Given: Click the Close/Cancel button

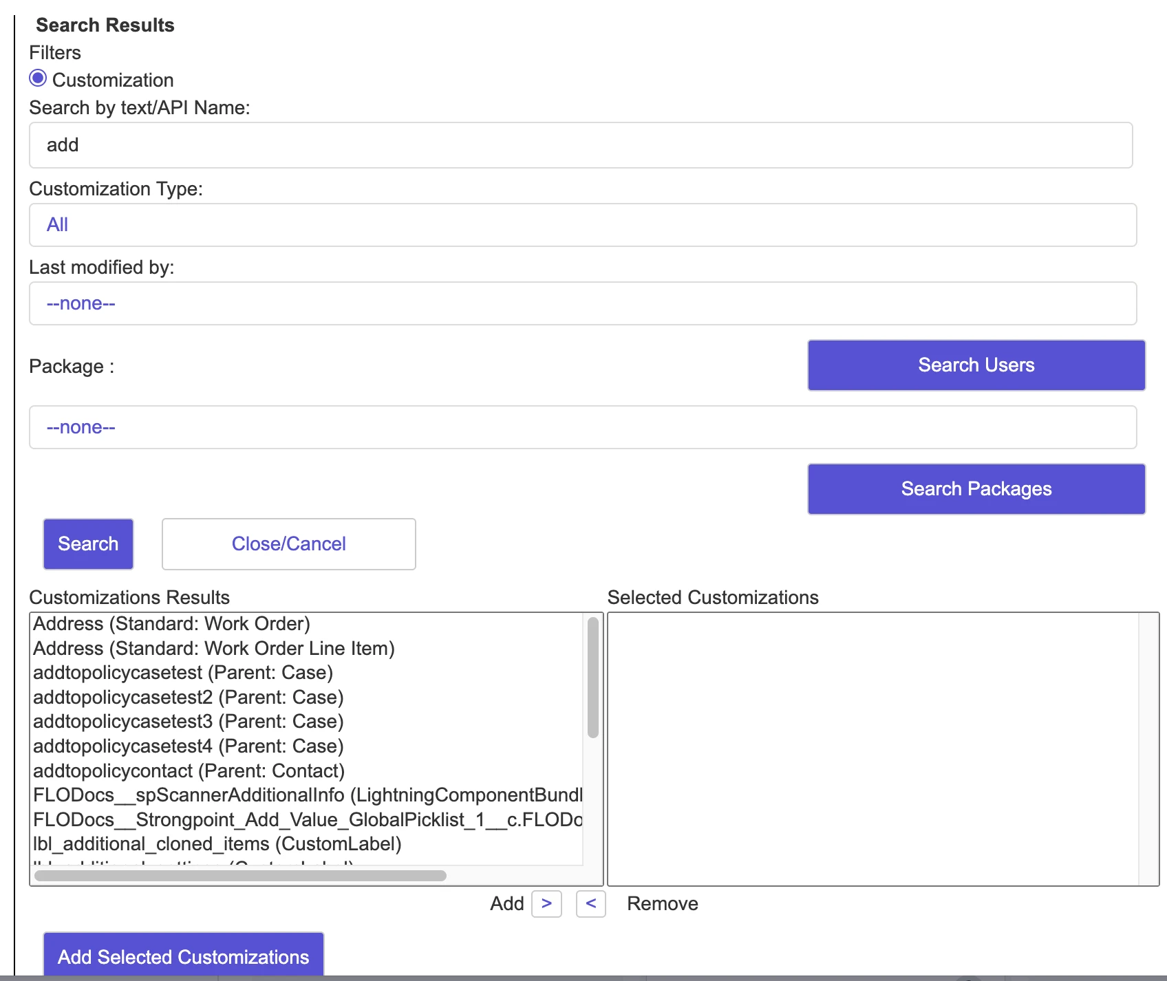Looking at the screenshot, I should tap(288, 543).
